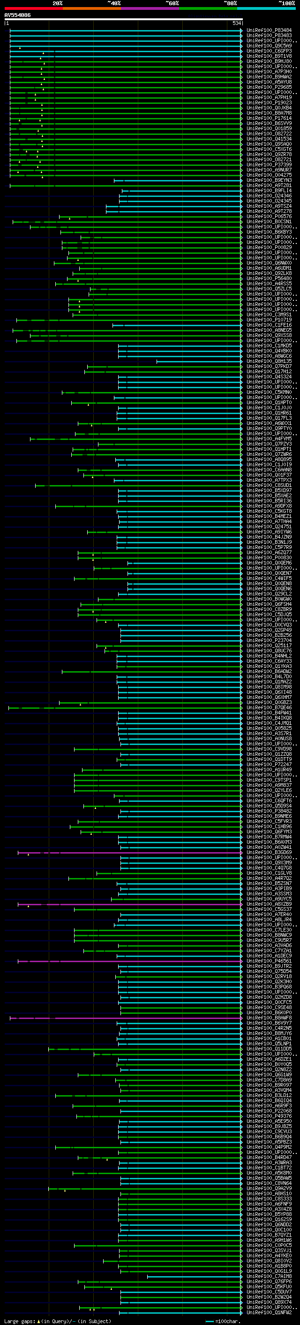
Task: Select hit label UniRef100_A9TSZ4
Action: [269, 206]
